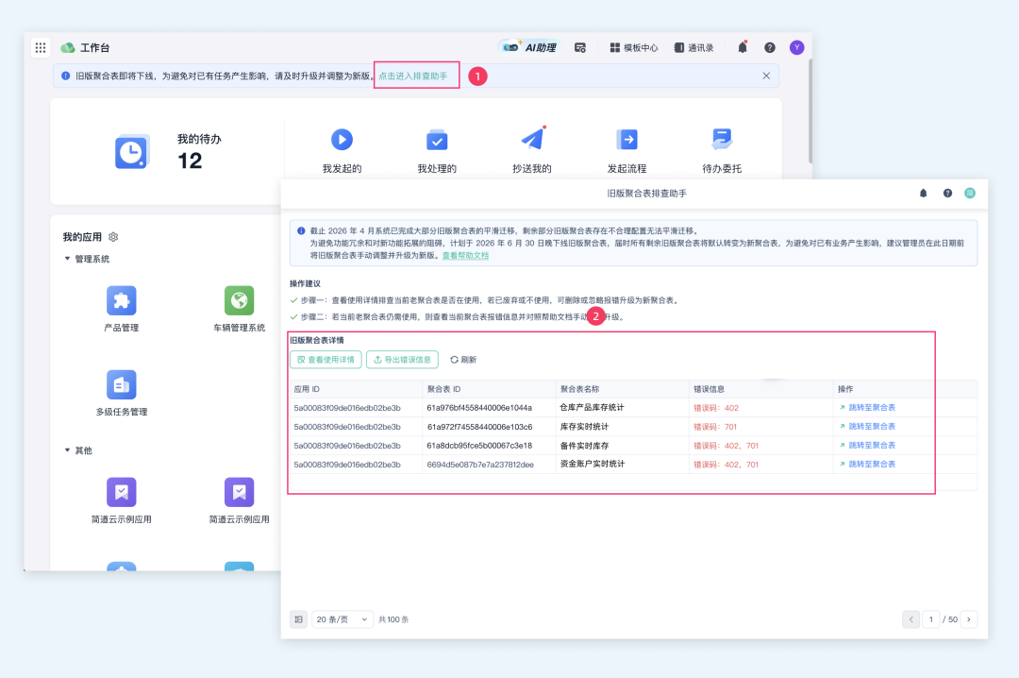This screenshot has width=1019, height=678.
Task: Jump to aggregate table for 库存实时统计
Action: 868,426
